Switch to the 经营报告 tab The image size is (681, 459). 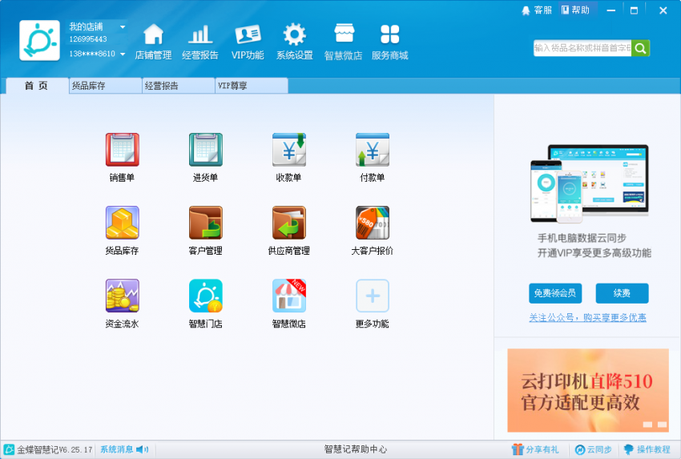pyautogui.click(x=178, y=86)
